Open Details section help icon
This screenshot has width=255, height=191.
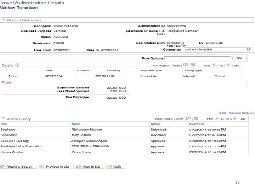[17, 65]
